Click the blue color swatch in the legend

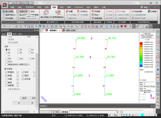(141, 66)
